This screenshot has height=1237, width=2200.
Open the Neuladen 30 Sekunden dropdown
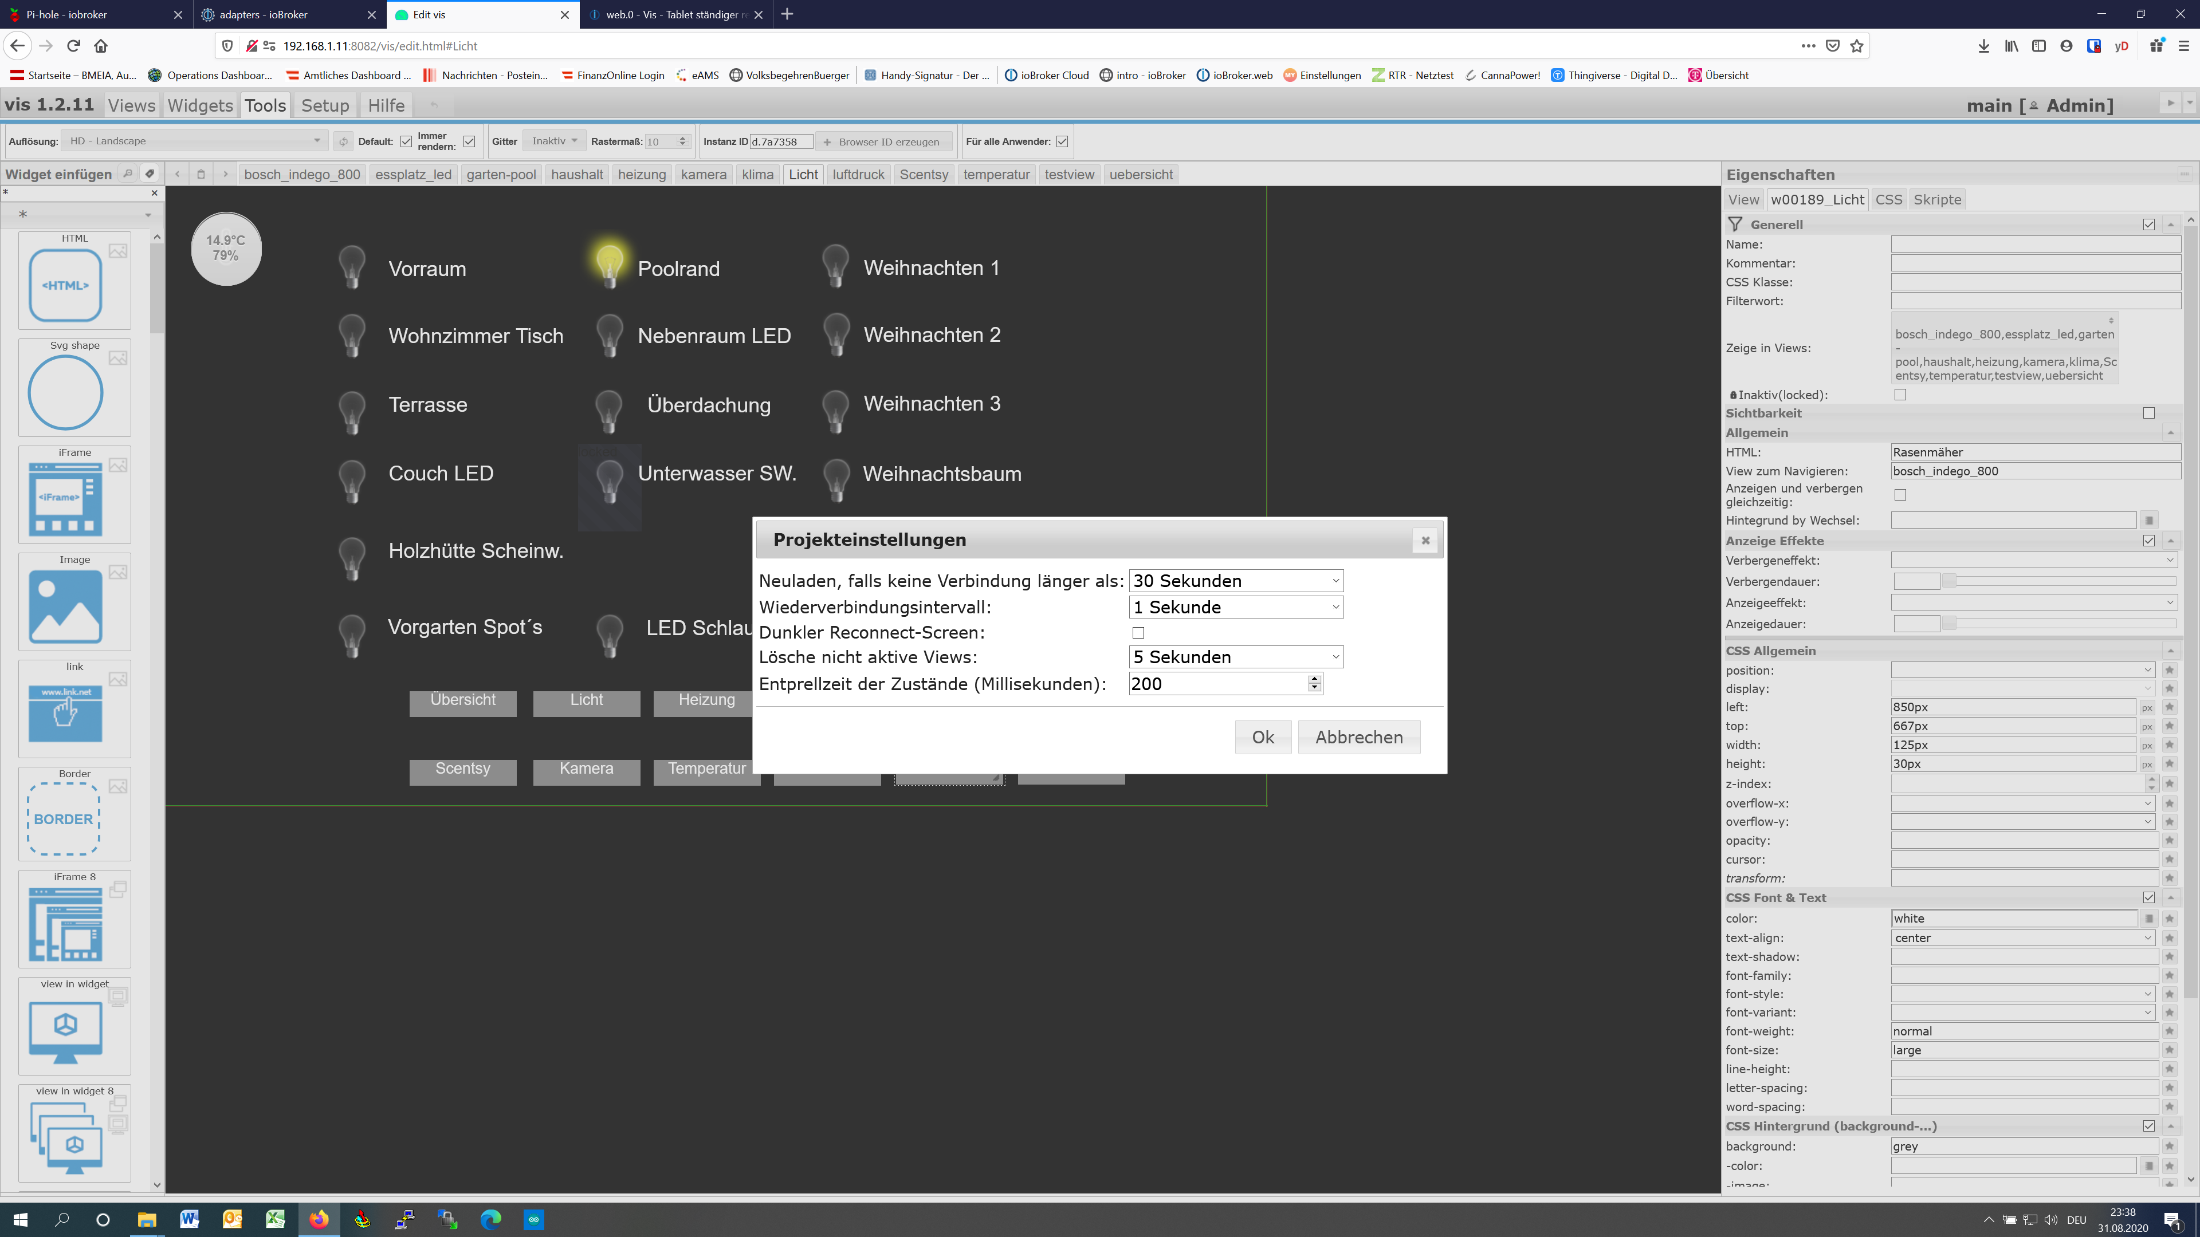pyautogui.click(x=1235, y=581)
